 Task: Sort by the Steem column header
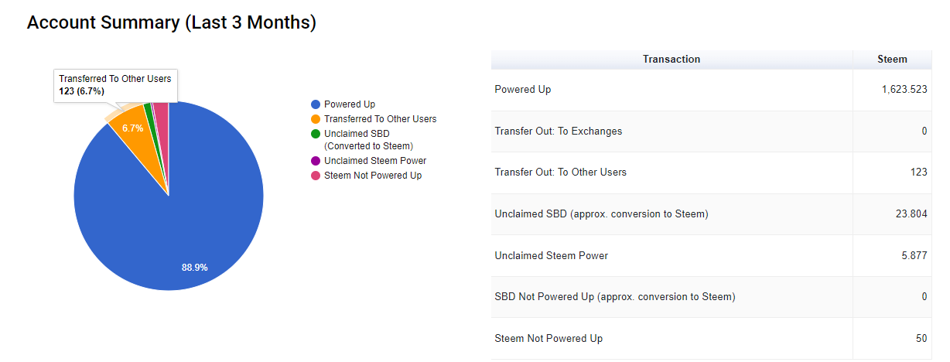pos(892,60)
